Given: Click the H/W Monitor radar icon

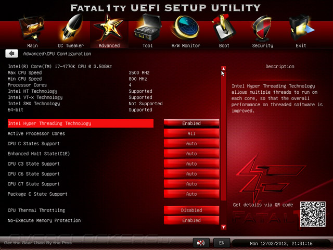Looking at the screenshot, I should click(x=185, y=28).
